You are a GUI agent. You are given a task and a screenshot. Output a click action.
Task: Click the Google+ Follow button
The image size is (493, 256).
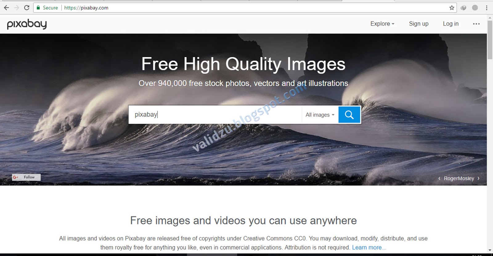coord(26,177)
